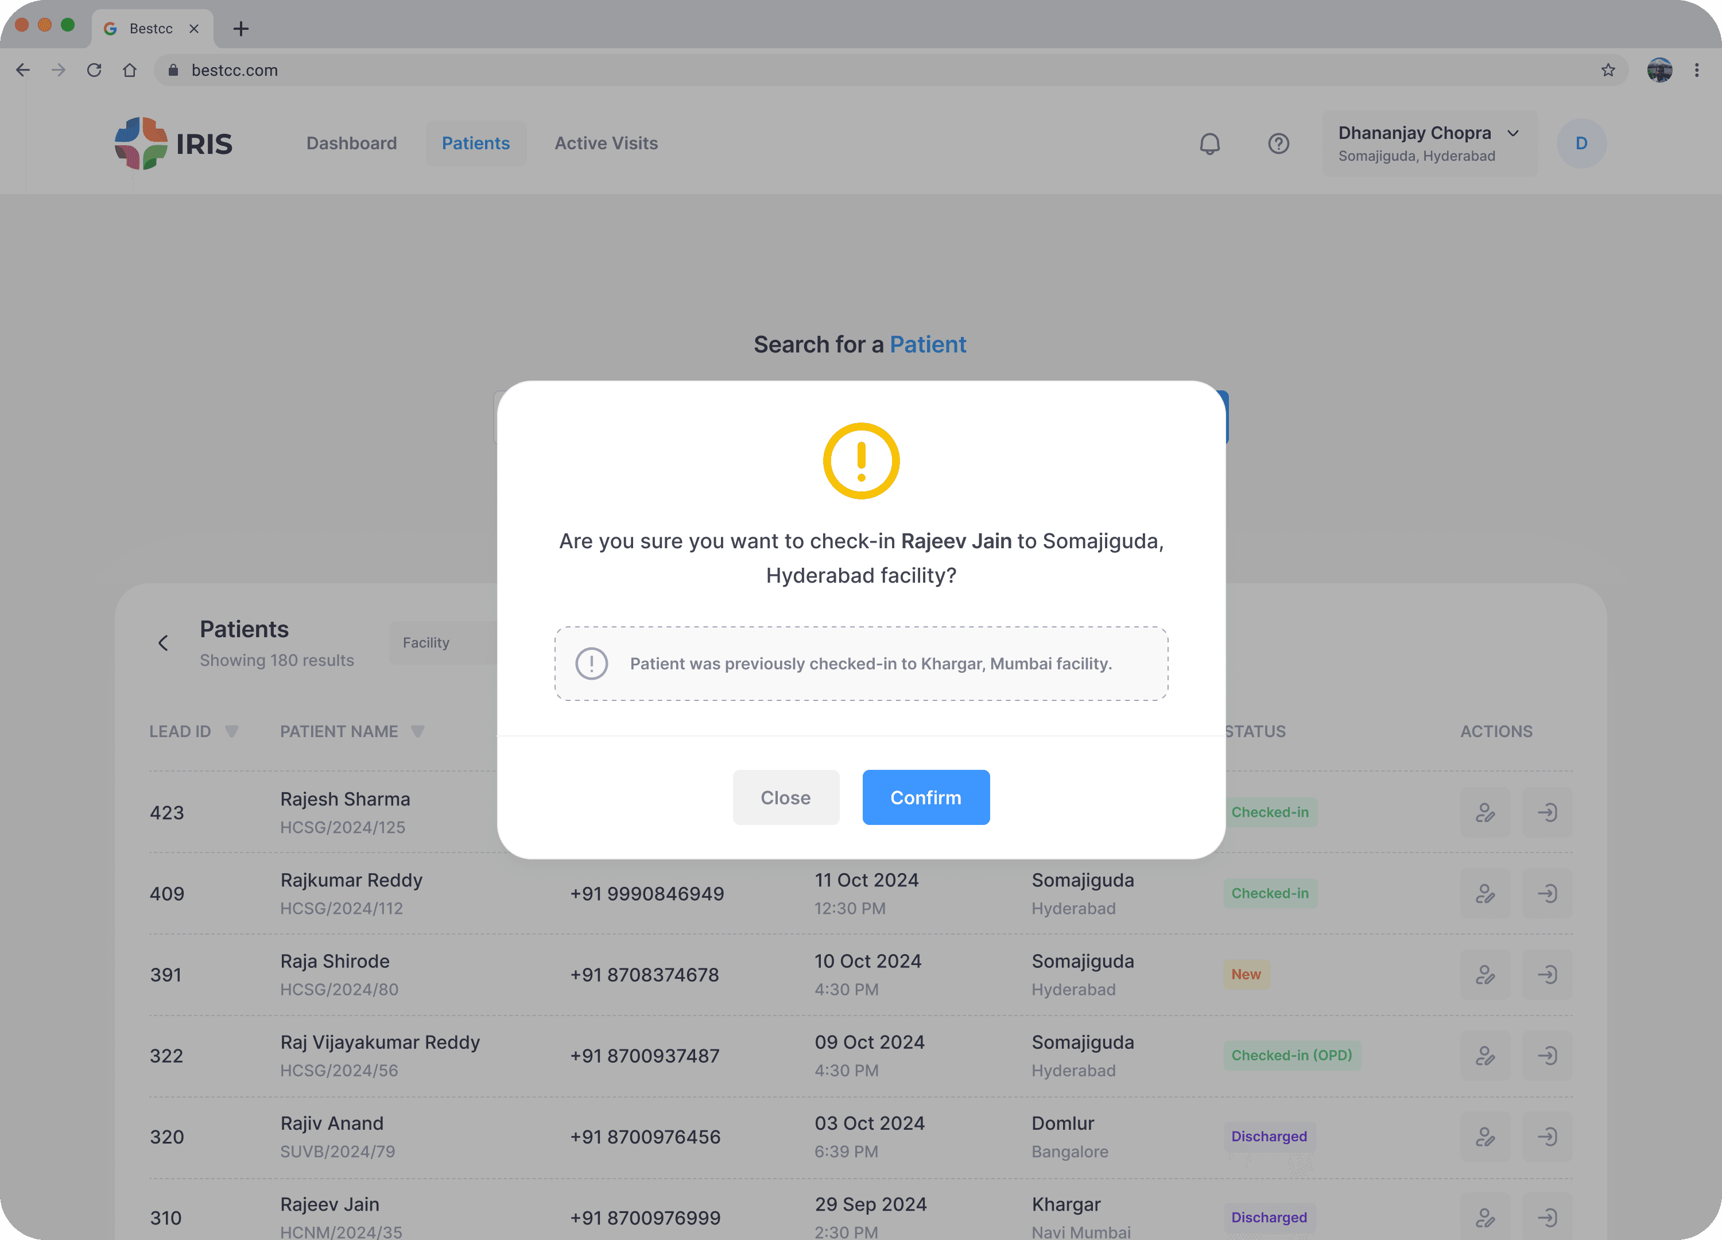The image size is (1722, 1240).
Task: Click edit patient icon for Rajkumar Reddy
Action: 1485,893
